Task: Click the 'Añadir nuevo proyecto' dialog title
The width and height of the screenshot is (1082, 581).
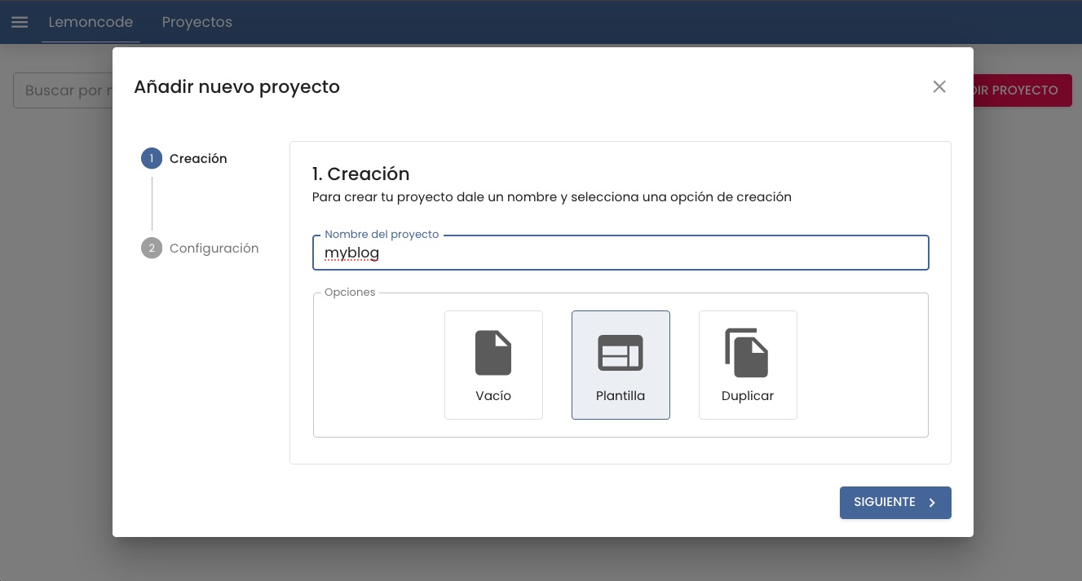Action: pos(236,86)
